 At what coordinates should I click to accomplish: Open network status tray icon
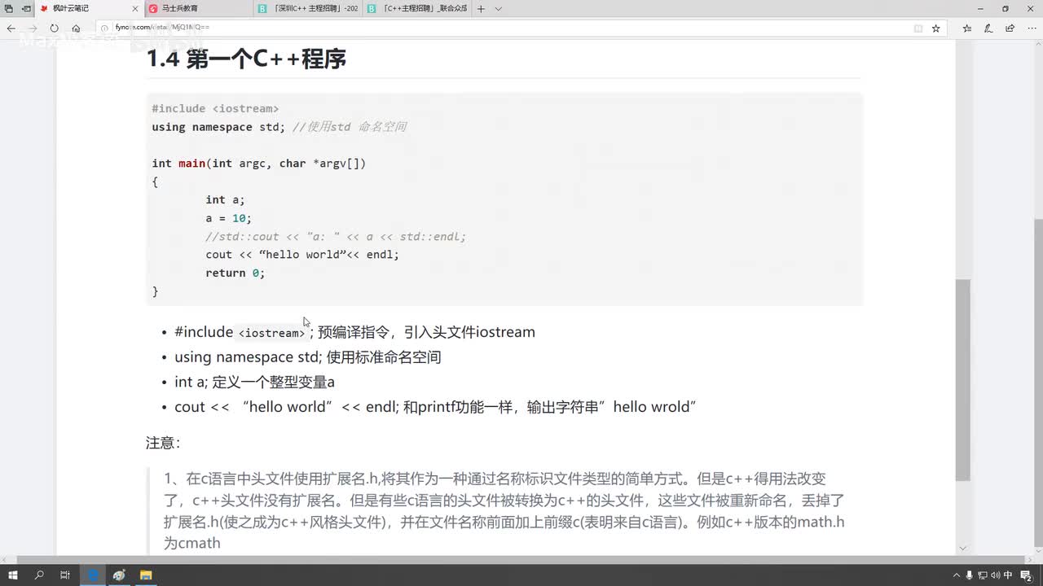[981, 575]
